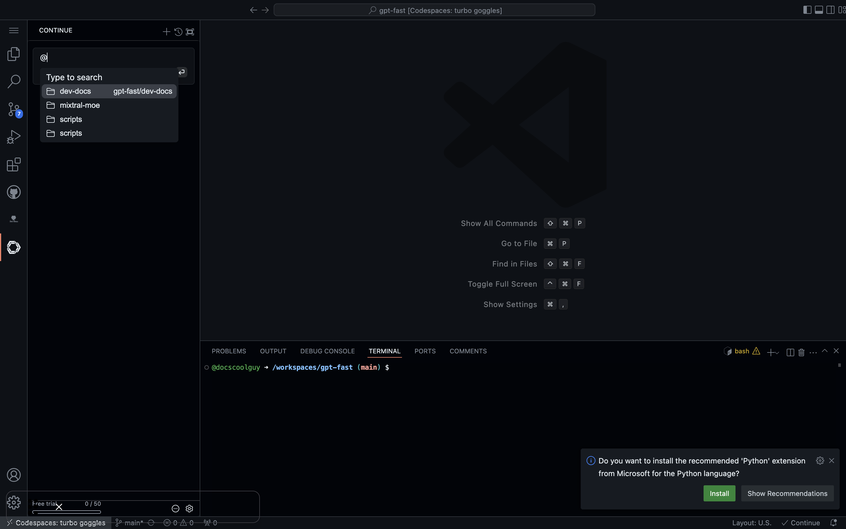The height and width of the screenshot is (529, 846).
Task: Open the Search view icon
Action: [14, 81]
